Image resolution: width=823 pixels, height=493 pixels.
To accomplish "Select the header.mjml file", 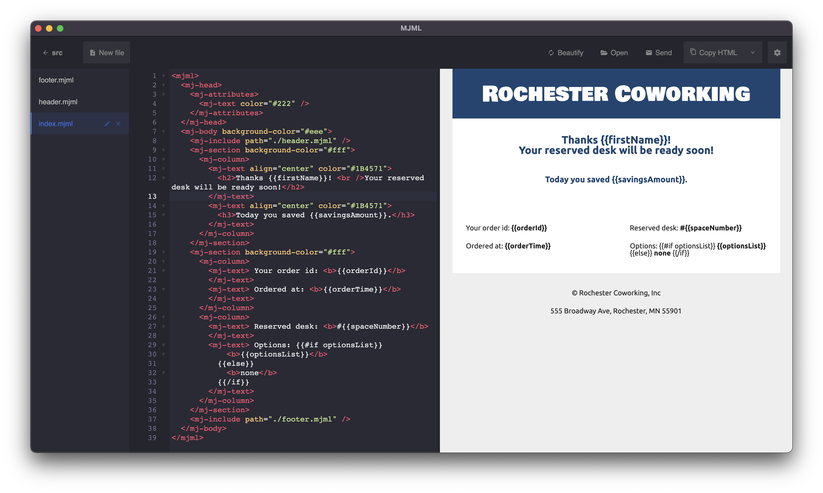I will [58, 102].
